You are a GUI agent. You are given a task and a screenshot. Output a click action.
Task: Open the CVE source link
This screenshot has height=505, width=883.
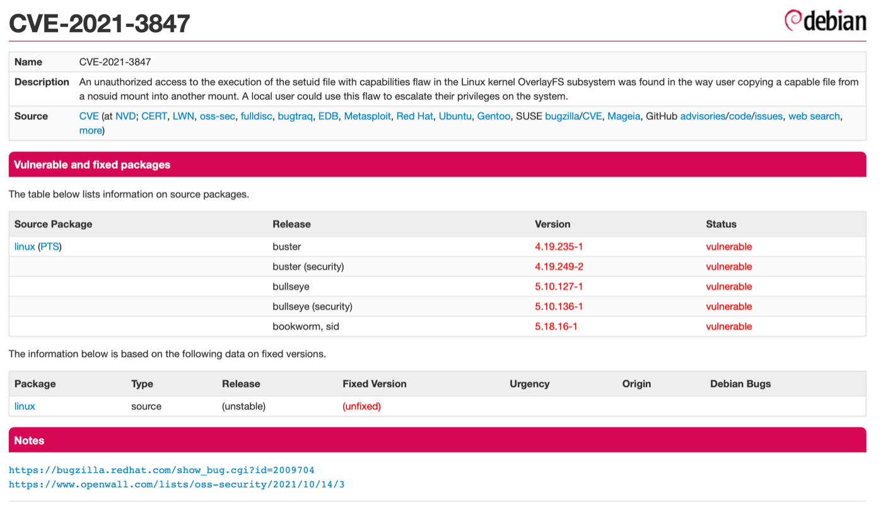point(89,116)
